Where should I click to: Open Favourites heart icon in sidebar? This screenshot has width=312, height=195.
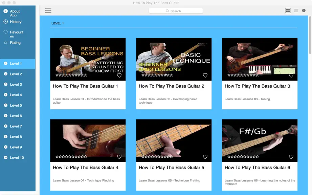(x=5, y=32)
